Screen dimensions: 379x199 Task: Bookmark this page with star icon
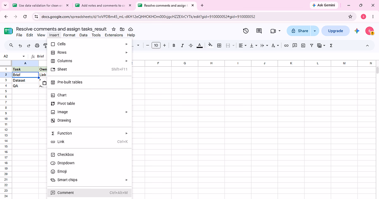(x=350, y=16)
